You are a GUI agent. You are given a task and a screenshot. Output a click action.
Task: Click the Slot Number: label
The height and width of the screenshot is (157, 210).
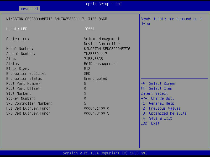tap(19, 93)
